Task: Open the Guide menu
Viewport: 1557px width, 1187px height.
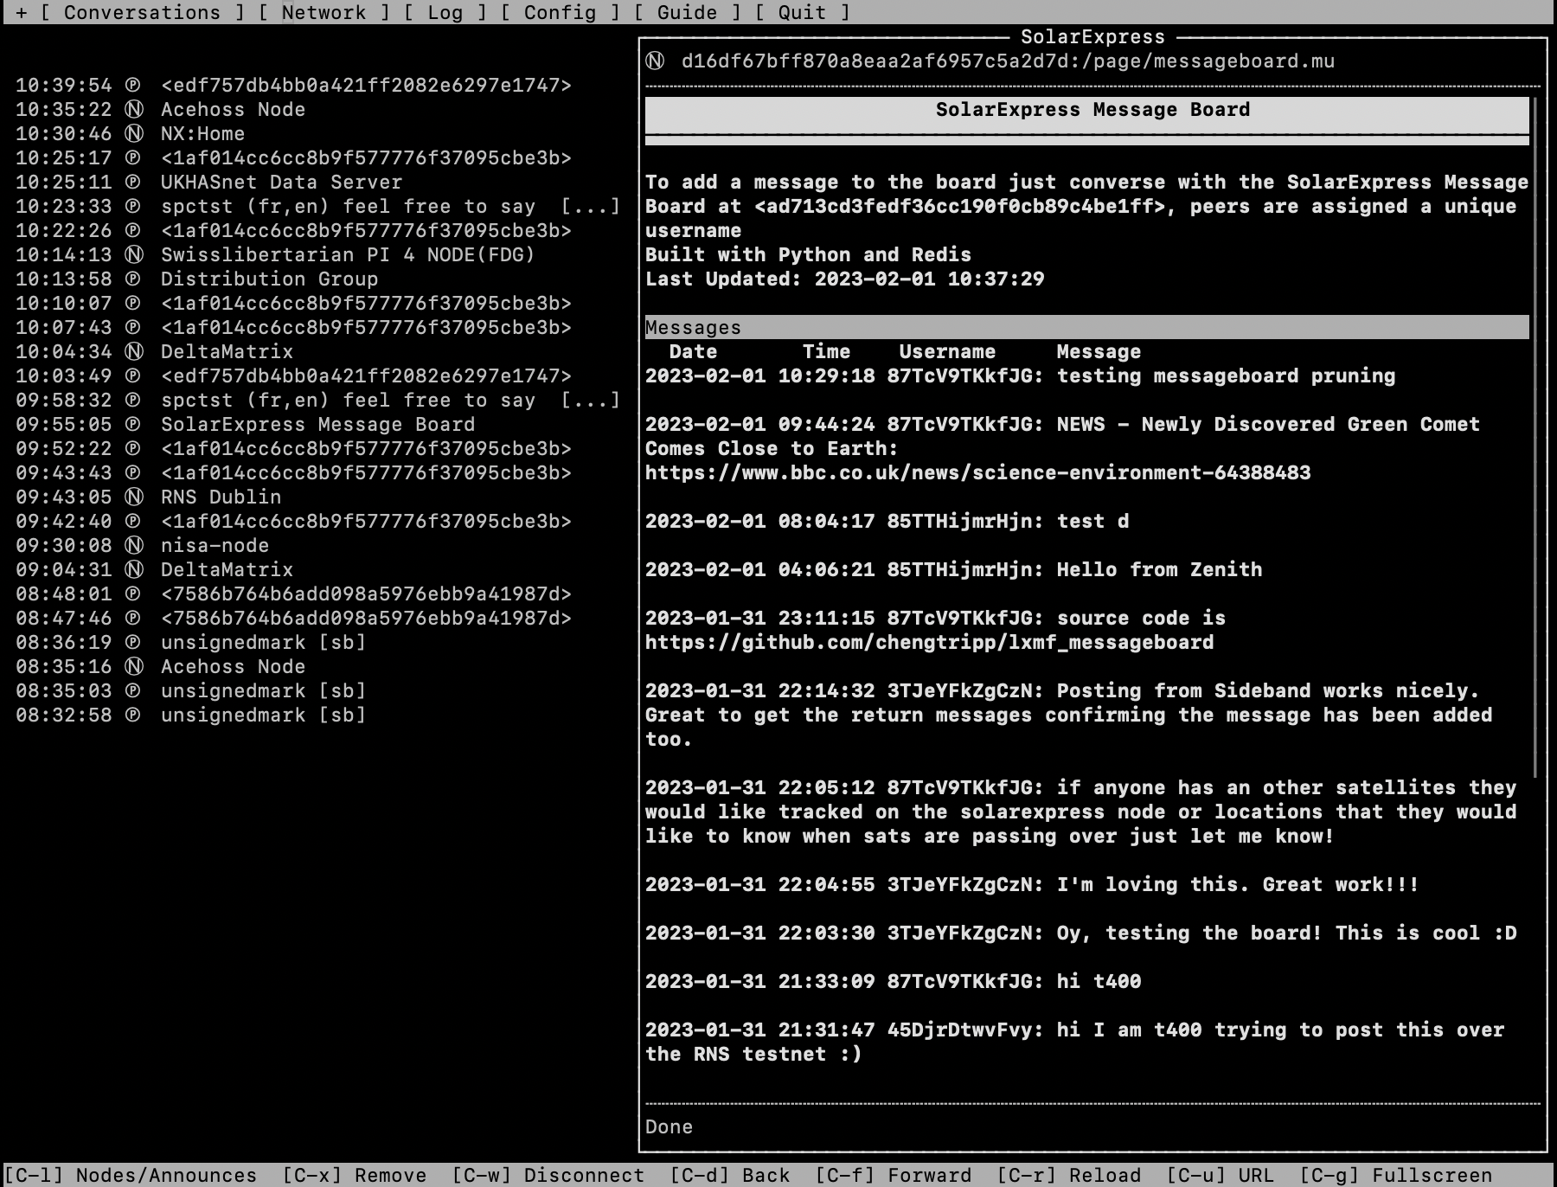Action: (686, 12)
